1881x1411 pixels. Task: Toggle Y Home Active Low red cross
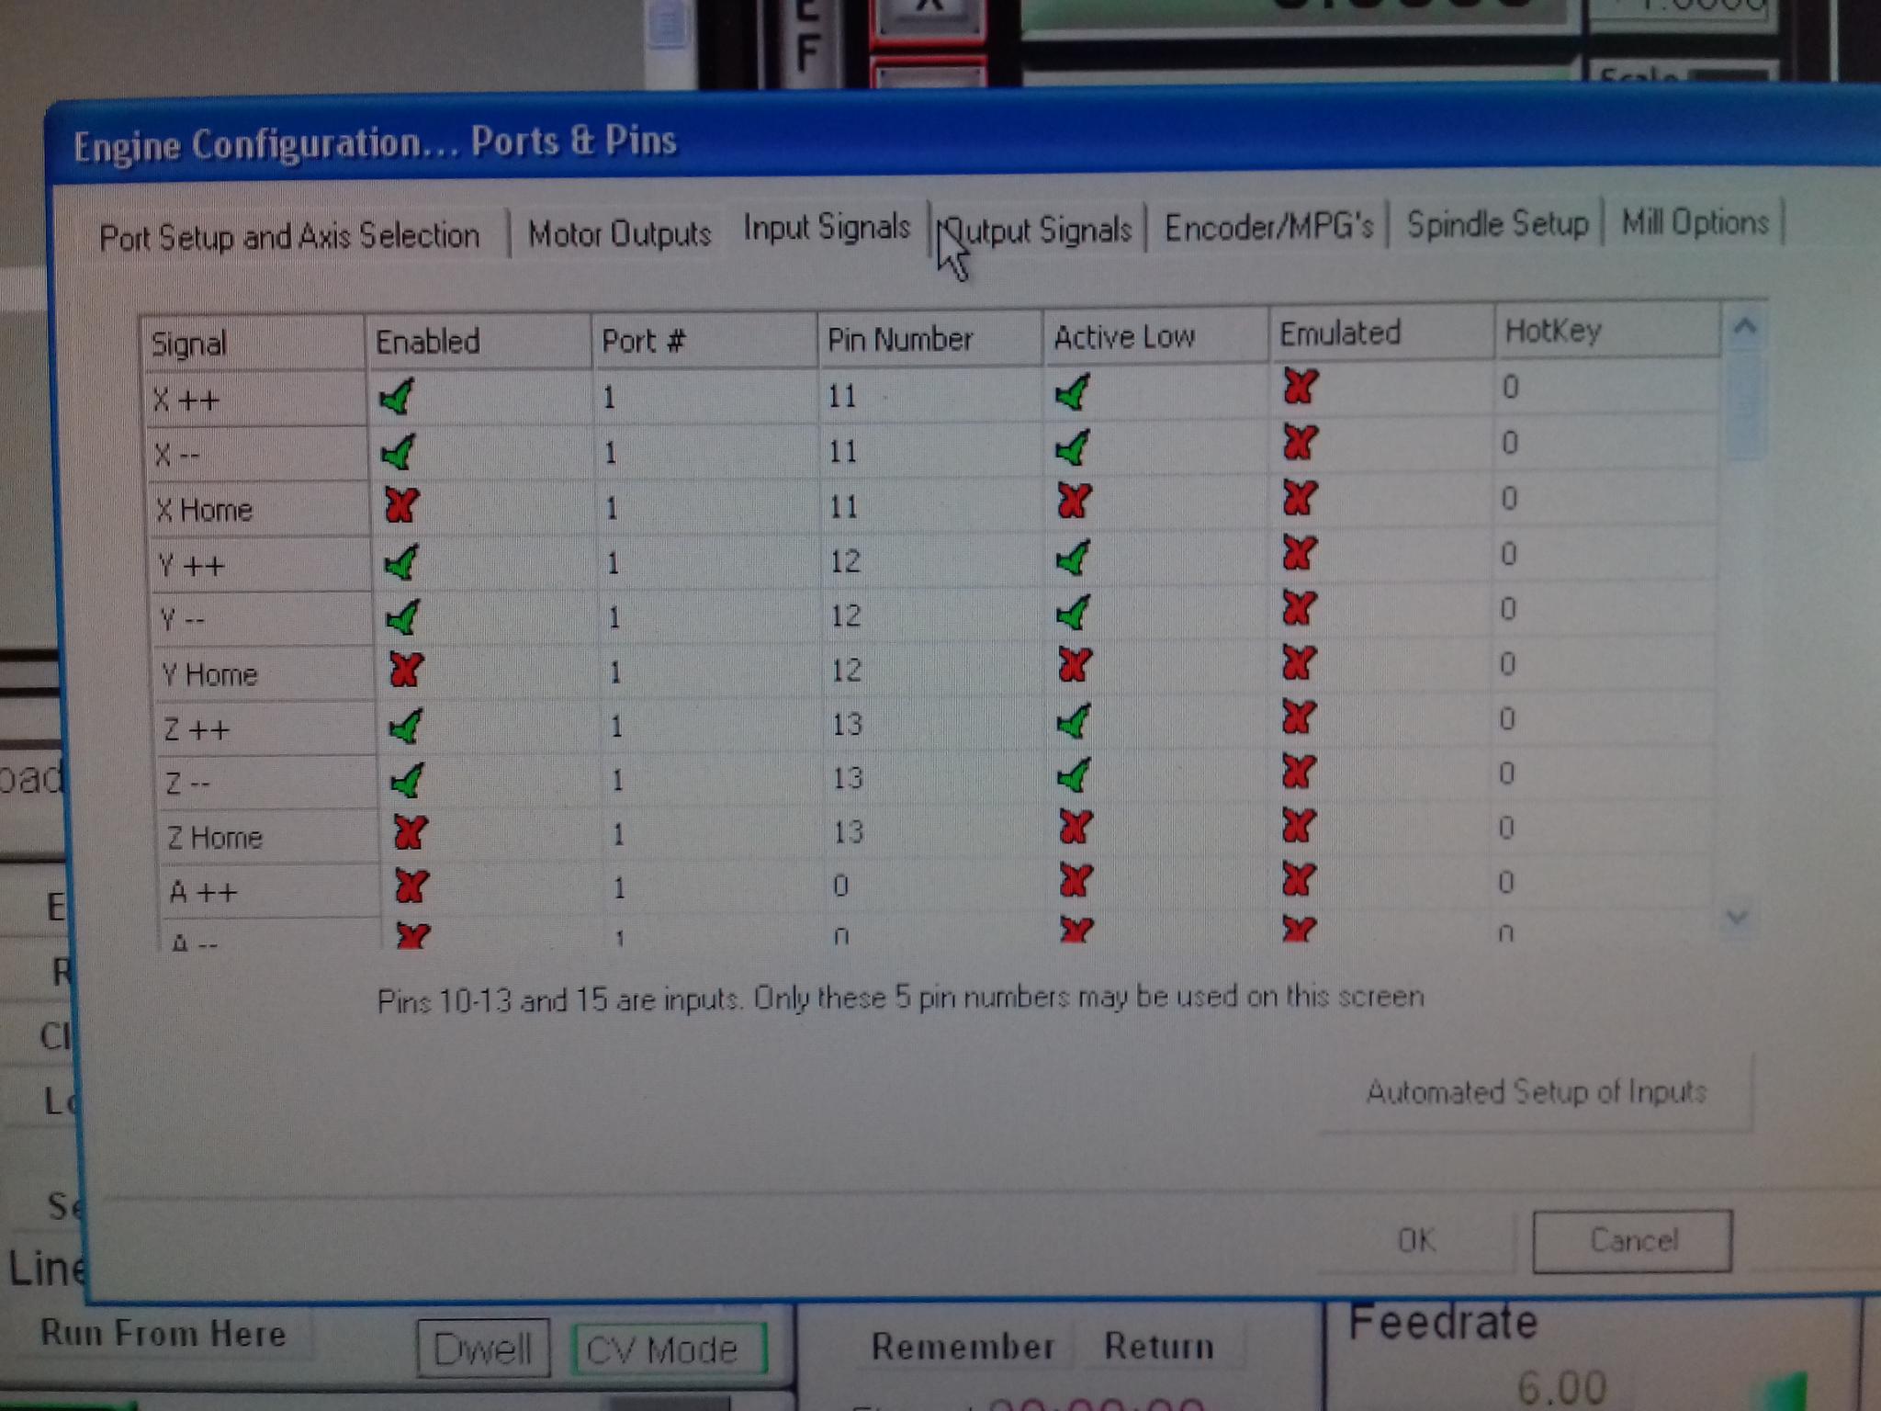1075,664
